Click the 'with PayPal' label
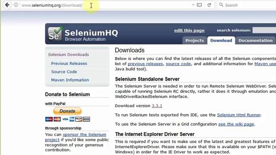 (55, 104)
